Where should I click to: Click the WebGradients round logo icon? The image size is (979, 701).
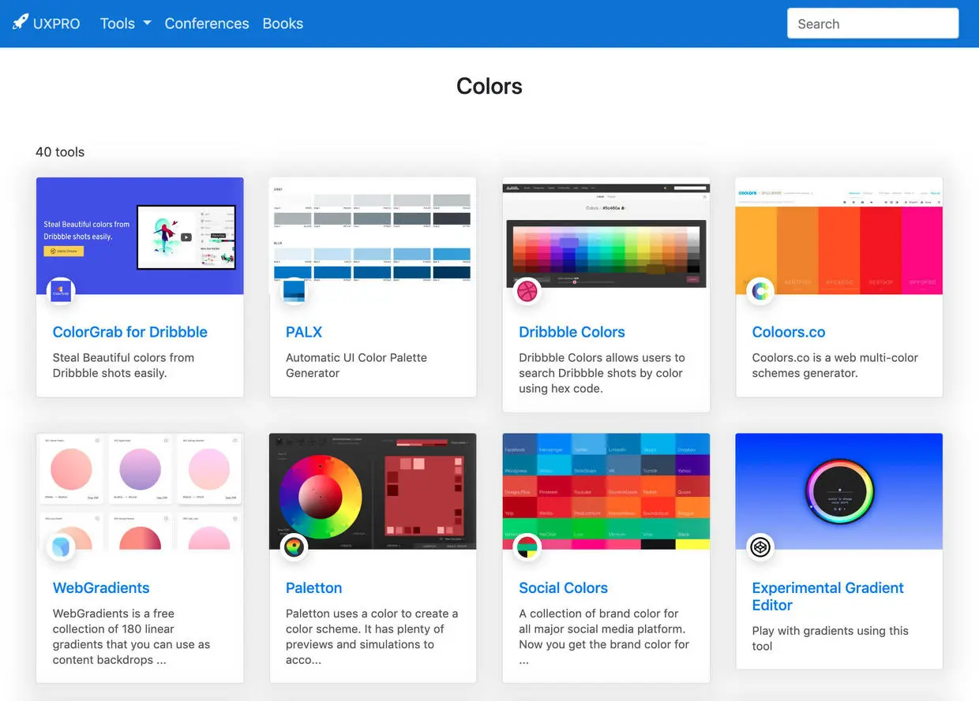point(62,547)
